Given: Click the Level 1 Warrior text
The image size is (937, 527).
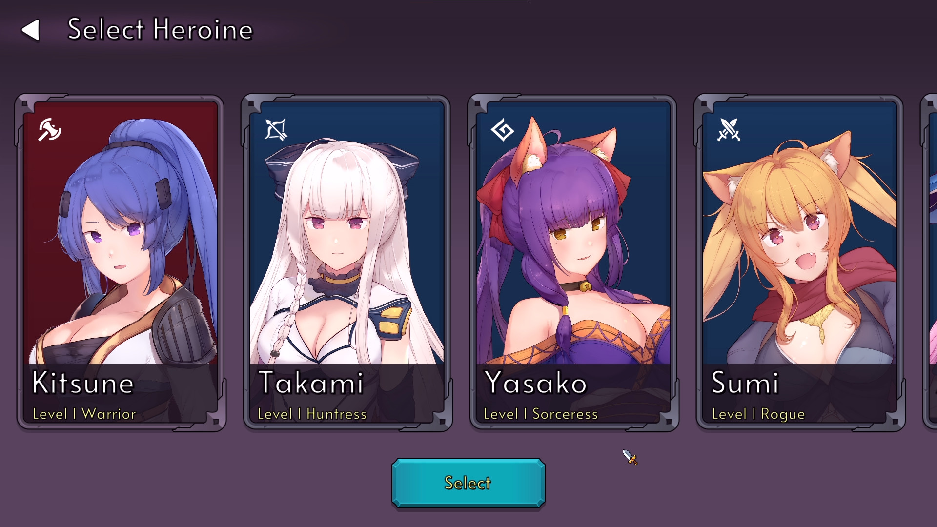Looking at the screenshot, I should click(x=84, y=414).
